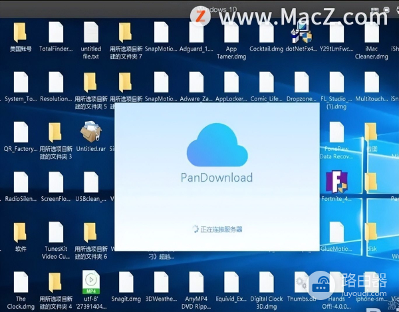The image size is (399, 312).
Task: Select the Snagit.dmg file
Action: (x=126, y=281)
